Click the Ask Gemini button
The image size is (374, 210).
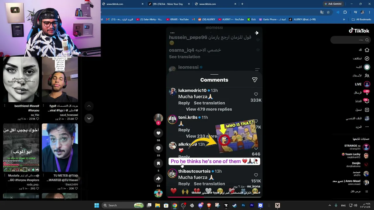tap(333, 4)
